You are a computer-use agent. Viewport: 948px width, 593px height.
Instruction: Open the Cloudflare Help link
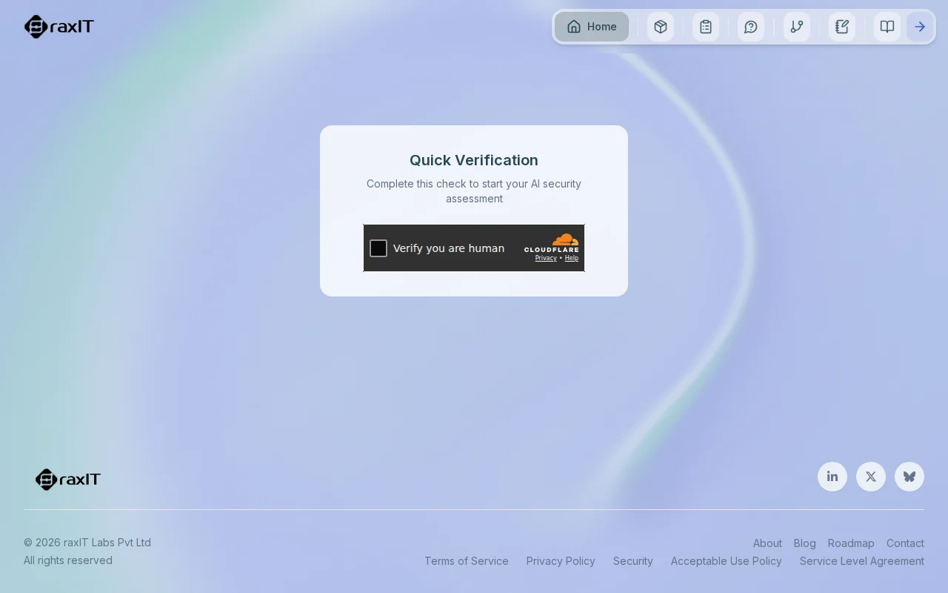coord(572,258)
